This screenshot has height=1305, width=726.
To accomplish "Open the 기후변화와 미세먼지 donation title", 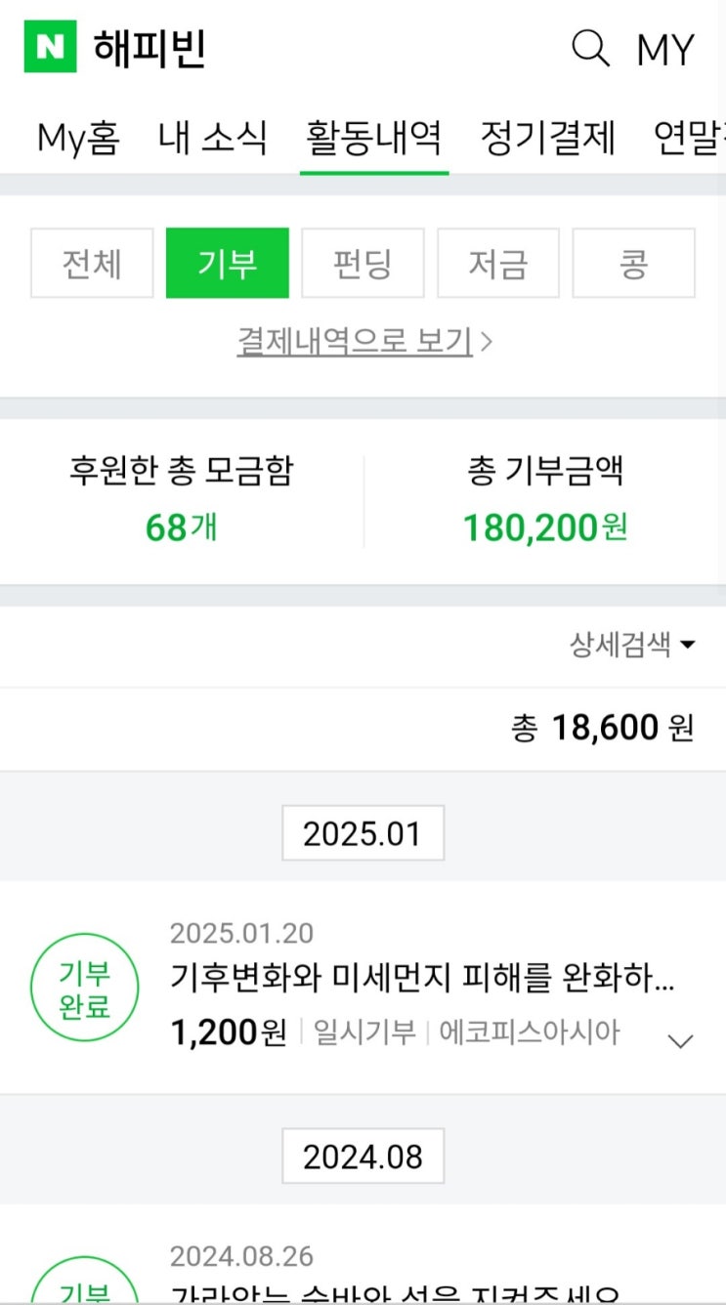I will point(422,979).
